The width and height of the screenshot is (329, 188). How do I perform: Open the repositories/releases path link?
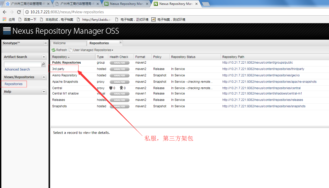click(263, 100)
